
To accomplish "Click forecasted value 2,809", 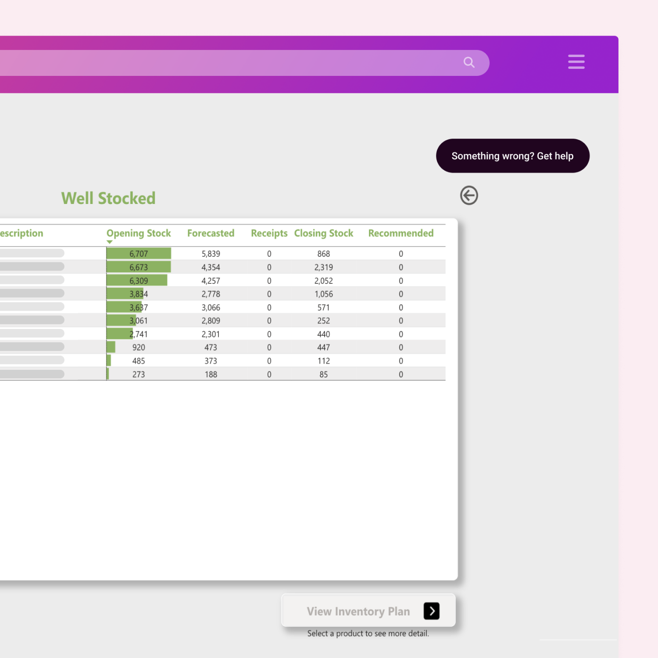I will tap(211, 321).
